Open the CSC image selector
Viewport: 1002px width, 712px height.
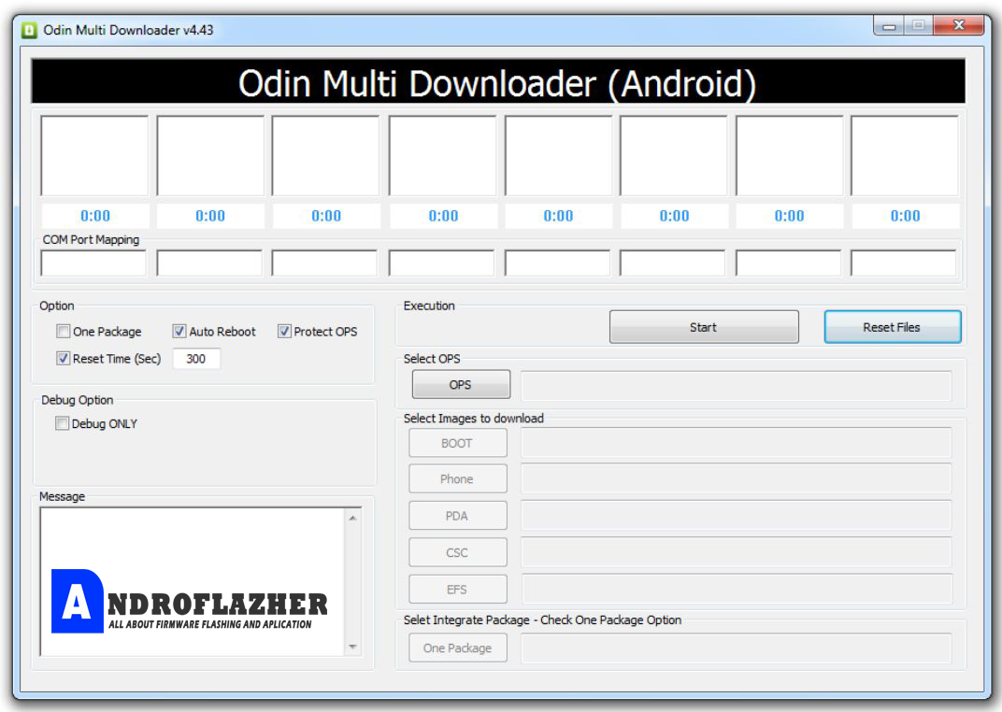[x=457, y=551]
